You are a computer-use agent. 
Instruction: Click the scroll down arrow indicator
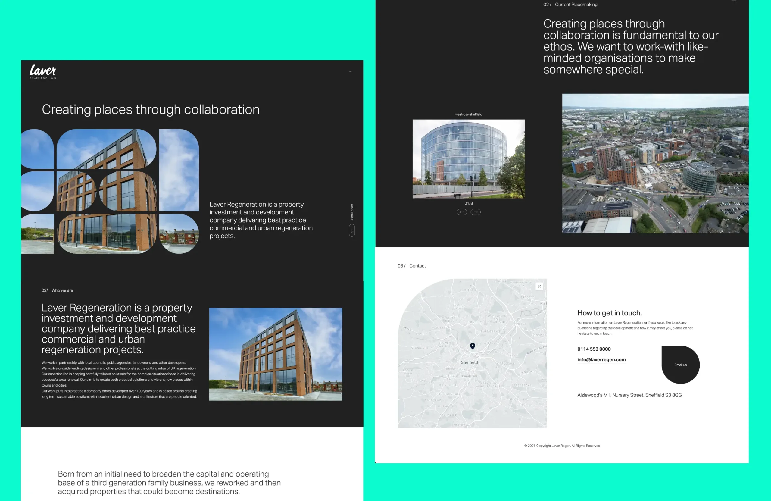coord(352,230)
